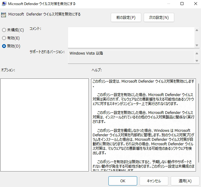Click inside the empty オプション pane
The height and width of the screenshot is (187, 201).
click(45, 125)
